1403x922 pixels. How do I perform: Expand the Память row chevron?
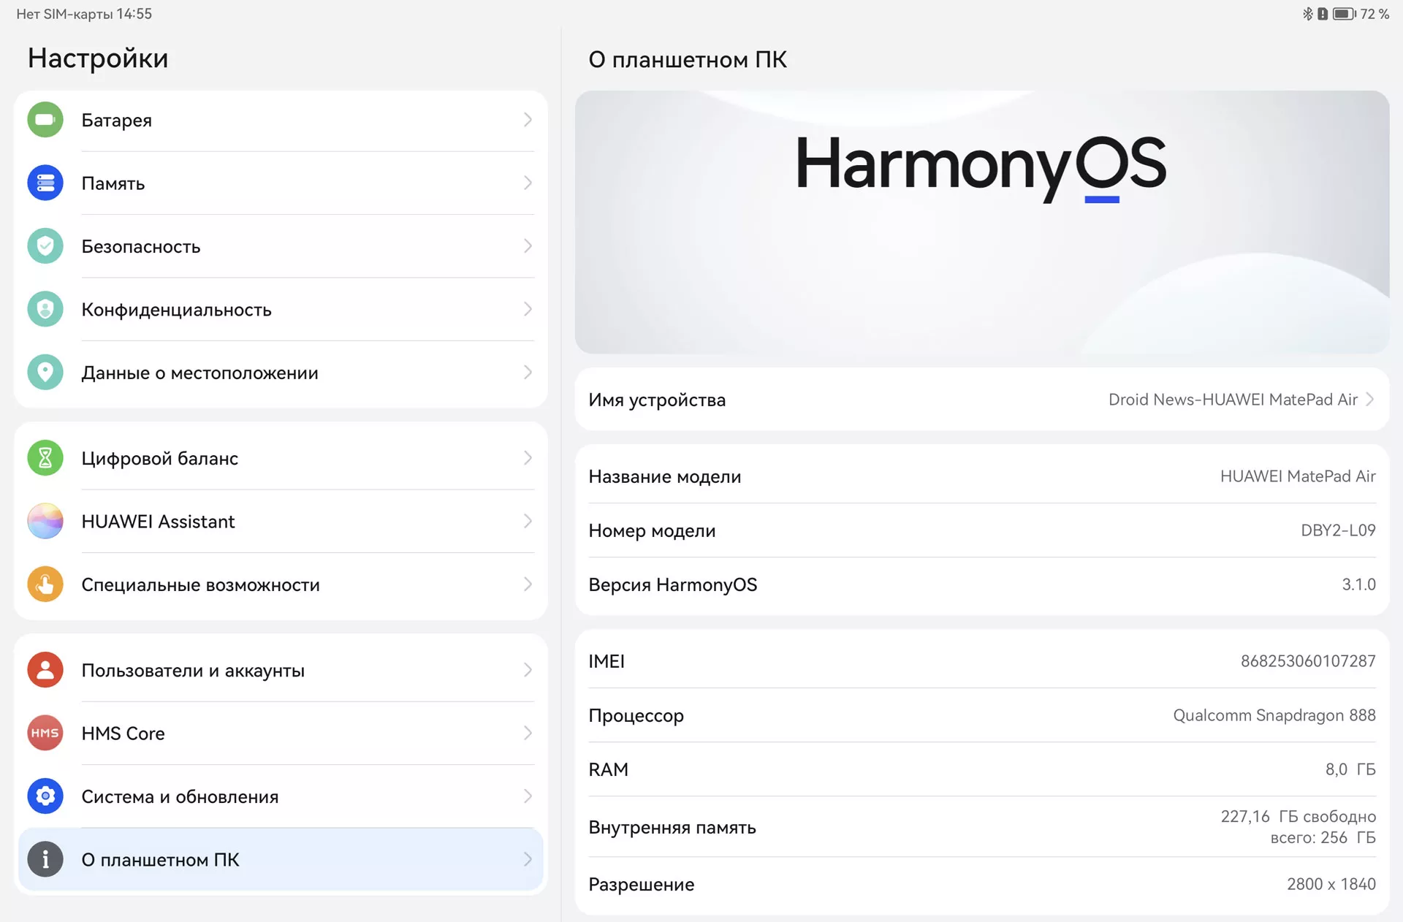click(528, 183)
